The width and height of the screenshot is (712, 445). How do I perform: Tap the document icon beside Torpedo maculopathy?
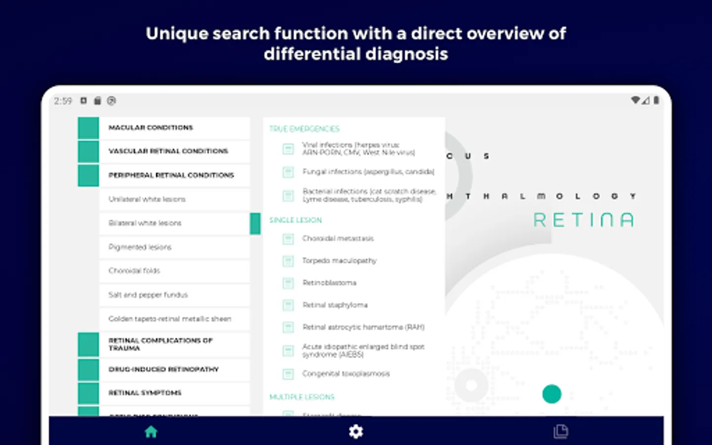click(x=288, y=261)
